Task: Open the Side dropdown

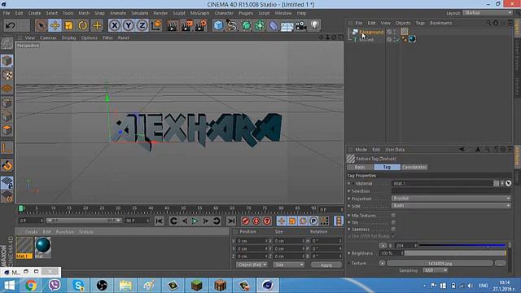Action: 451,206
